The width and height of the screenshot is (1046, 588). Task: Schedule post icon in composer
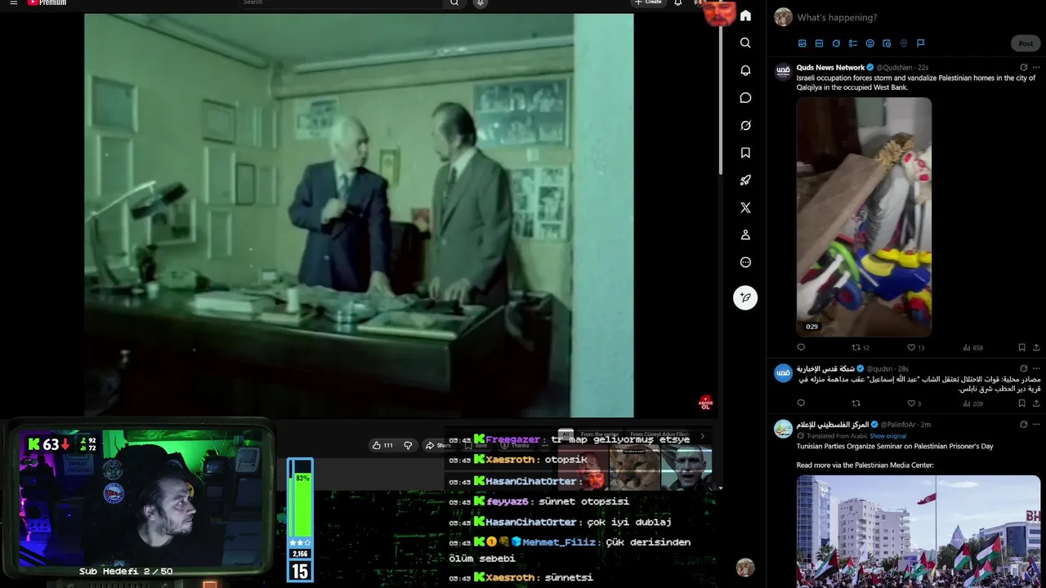(887, 43)
